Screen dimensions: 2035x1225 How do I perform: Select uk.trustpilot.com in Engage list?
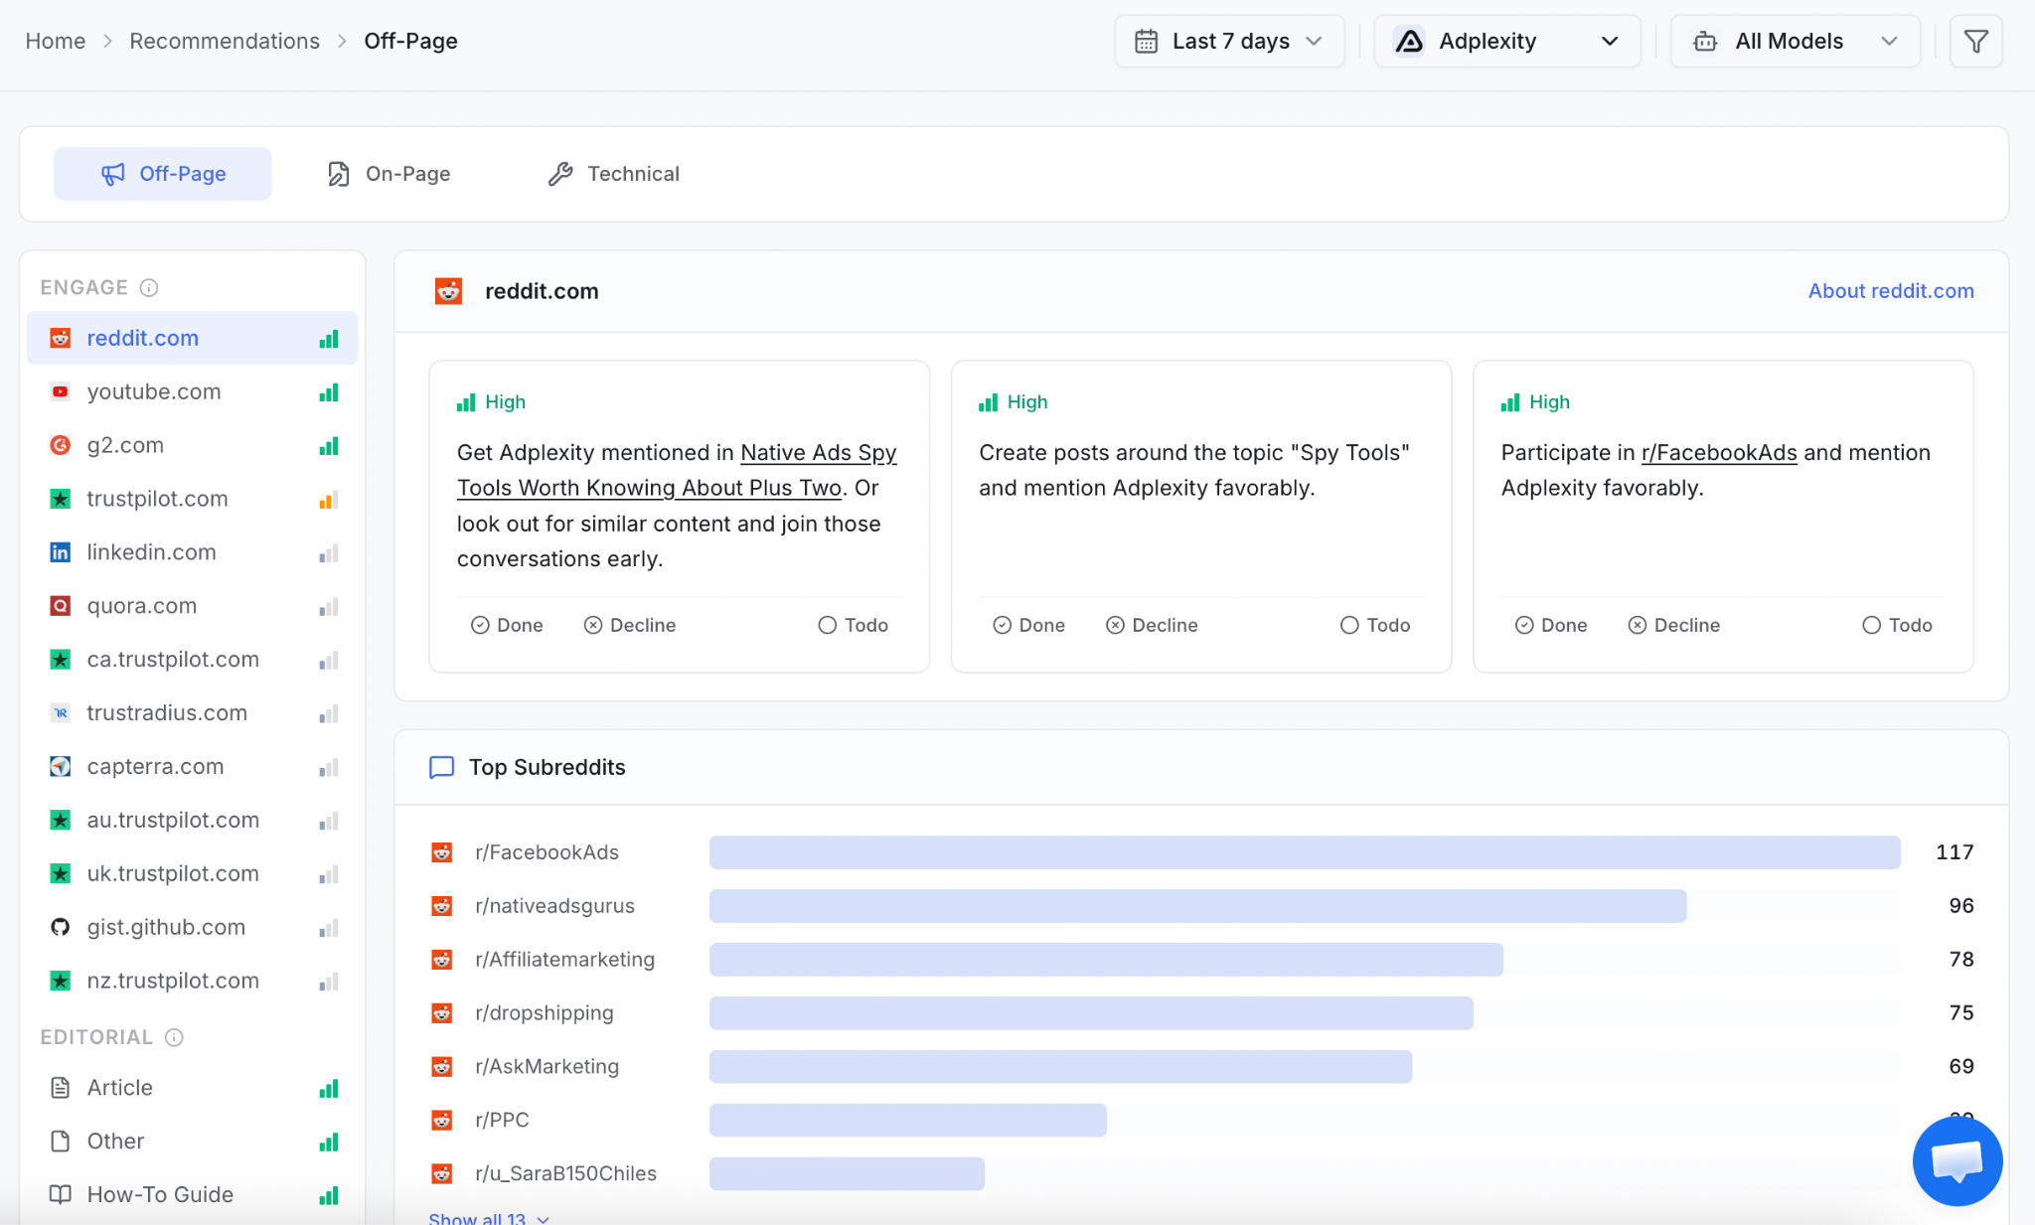(x=193, y=874)
